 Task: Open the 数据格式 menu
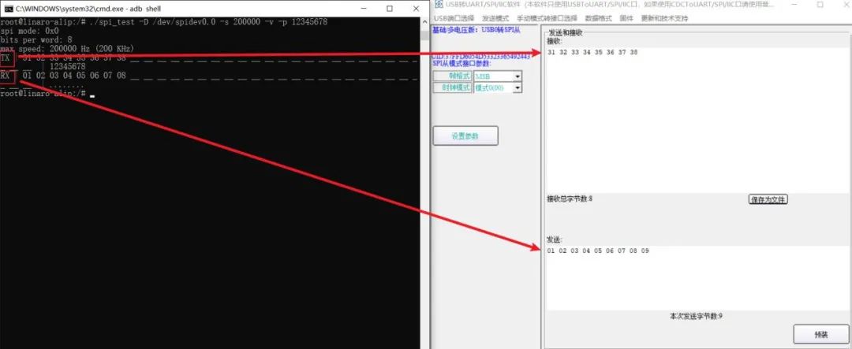(x=598, y=18)
